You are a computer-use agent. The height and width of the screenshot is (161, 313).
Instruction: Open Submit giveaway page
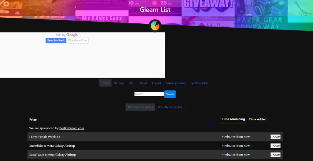click(176, 83)
